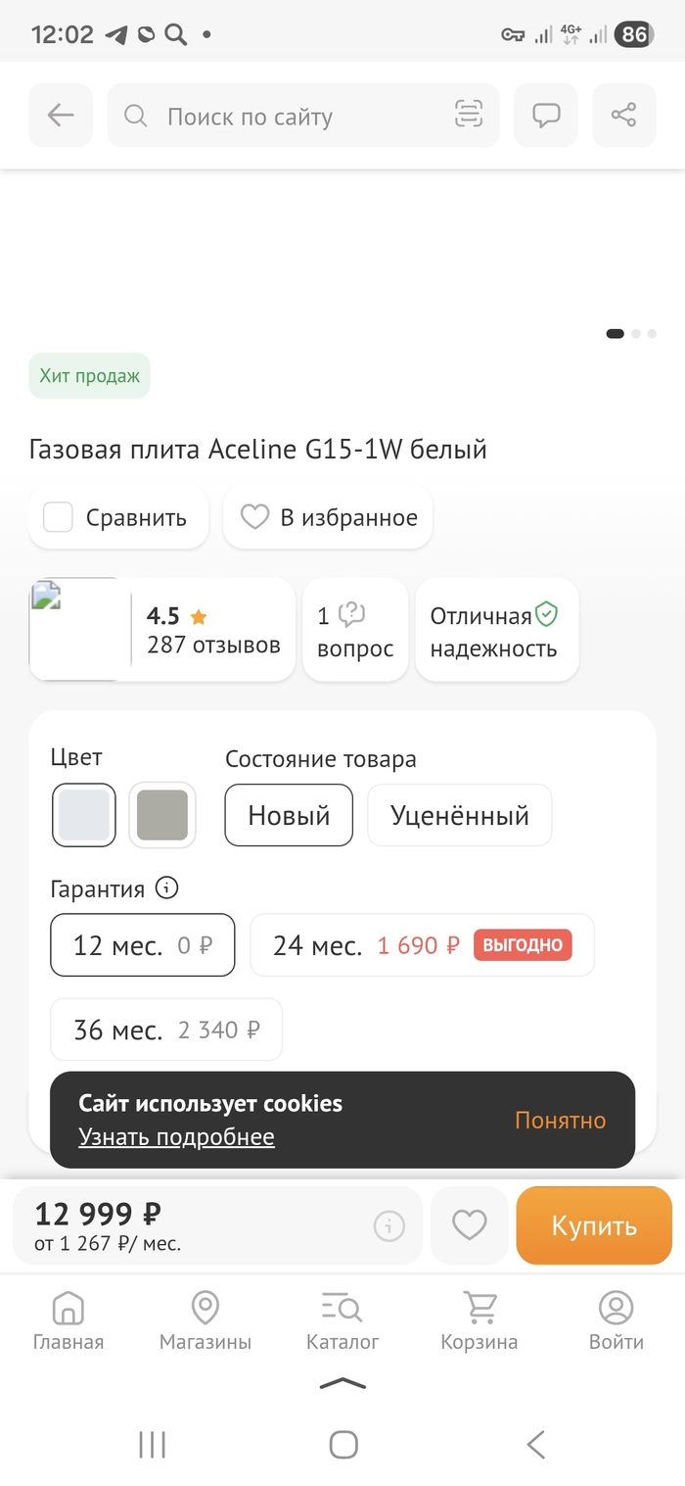Open Корзина cart tab
This screenshot has height=1486, width=685.
pos(479,1321)
